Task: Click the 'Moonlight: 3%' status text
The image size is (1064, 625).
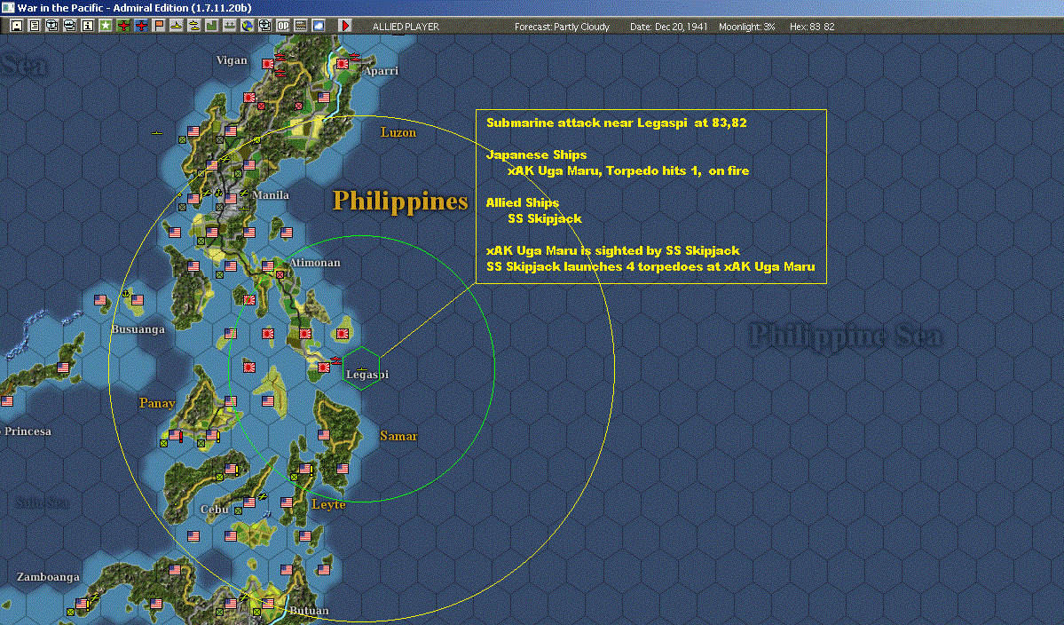Action: coord(746,27)
